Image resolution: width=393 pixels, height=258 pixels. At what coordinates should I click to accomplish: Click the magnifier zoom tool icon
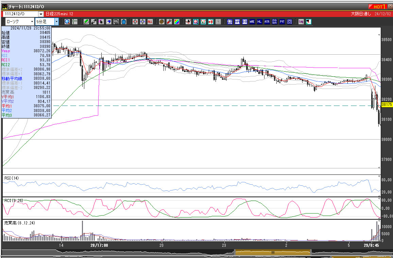click(x=67, y=22)
